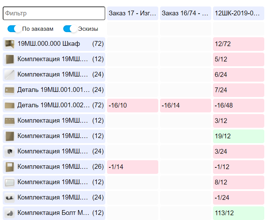This screenshot has width=267, height=220.
Task: Click the part icon in the row showing 3/24
Action: tap(9, 152)
